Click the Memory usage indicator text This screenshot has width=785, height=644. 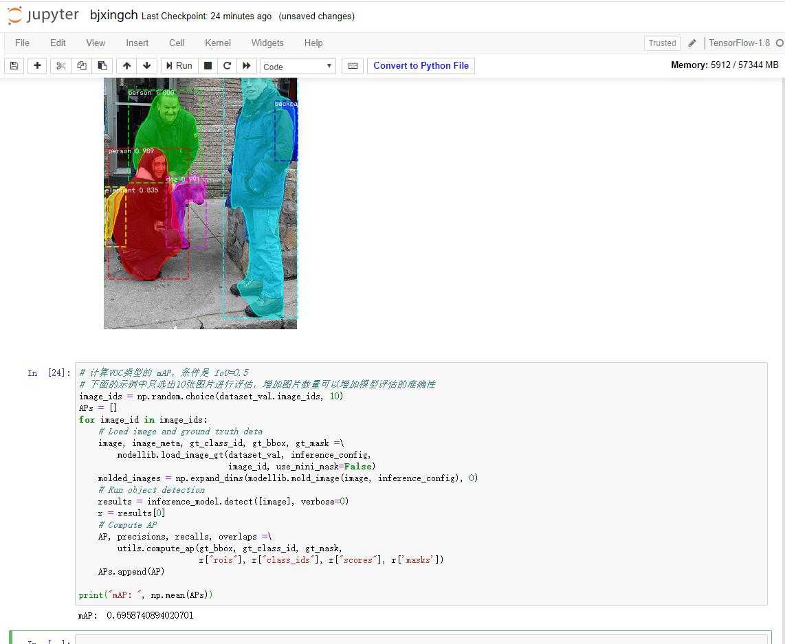pyautogui.click(x=725, y=65)
